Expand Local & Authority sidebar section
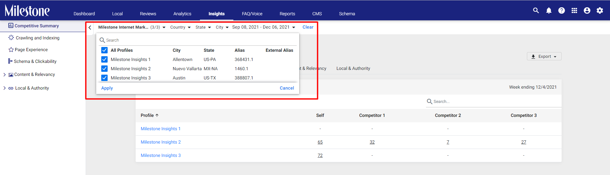 [4, 88]
